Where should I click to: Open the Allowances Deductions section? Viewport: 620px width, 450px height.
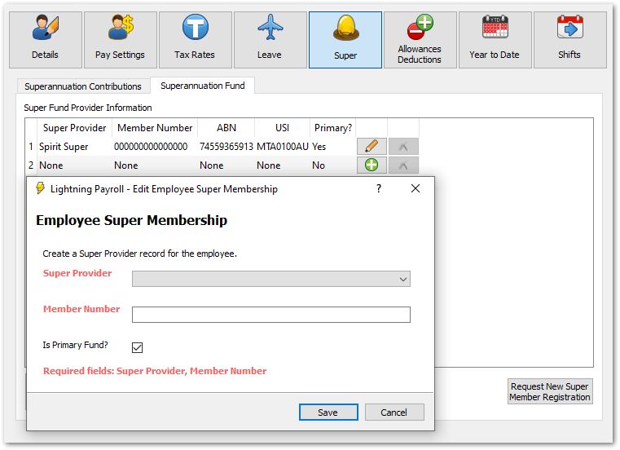coord(420,40)
